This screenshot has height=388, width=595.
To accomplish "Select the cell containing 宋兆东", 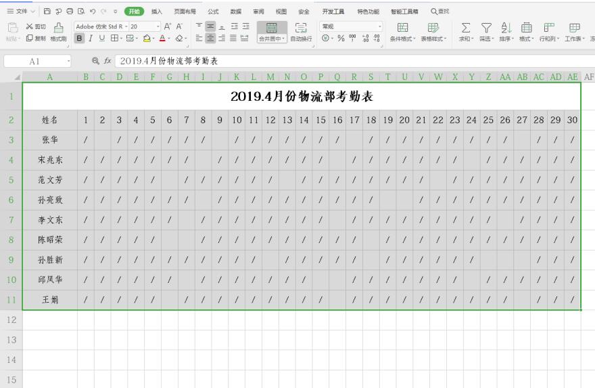I will point(50,160).
